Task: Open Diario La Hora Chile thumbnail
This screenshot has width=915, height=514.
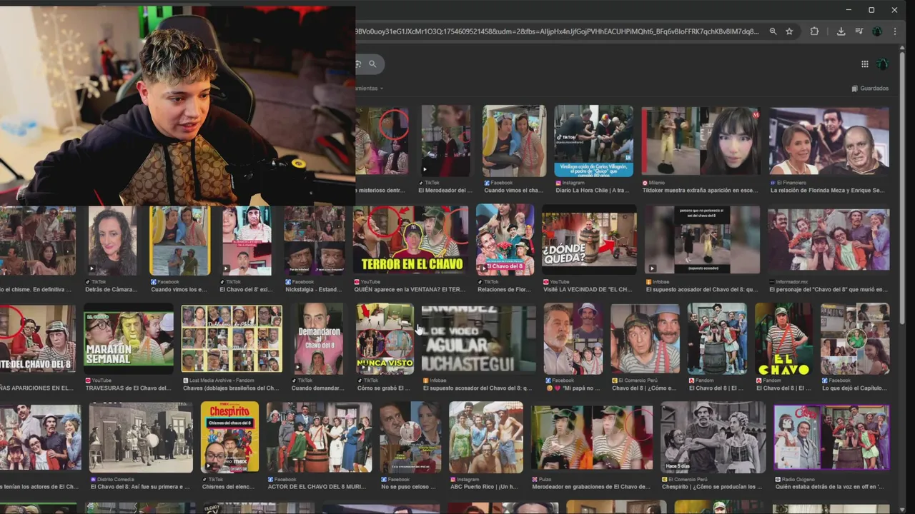Action: (x=593, y=141)
